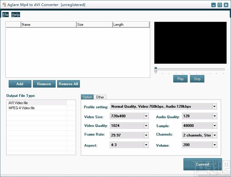Play the video preview

(180, 79)
